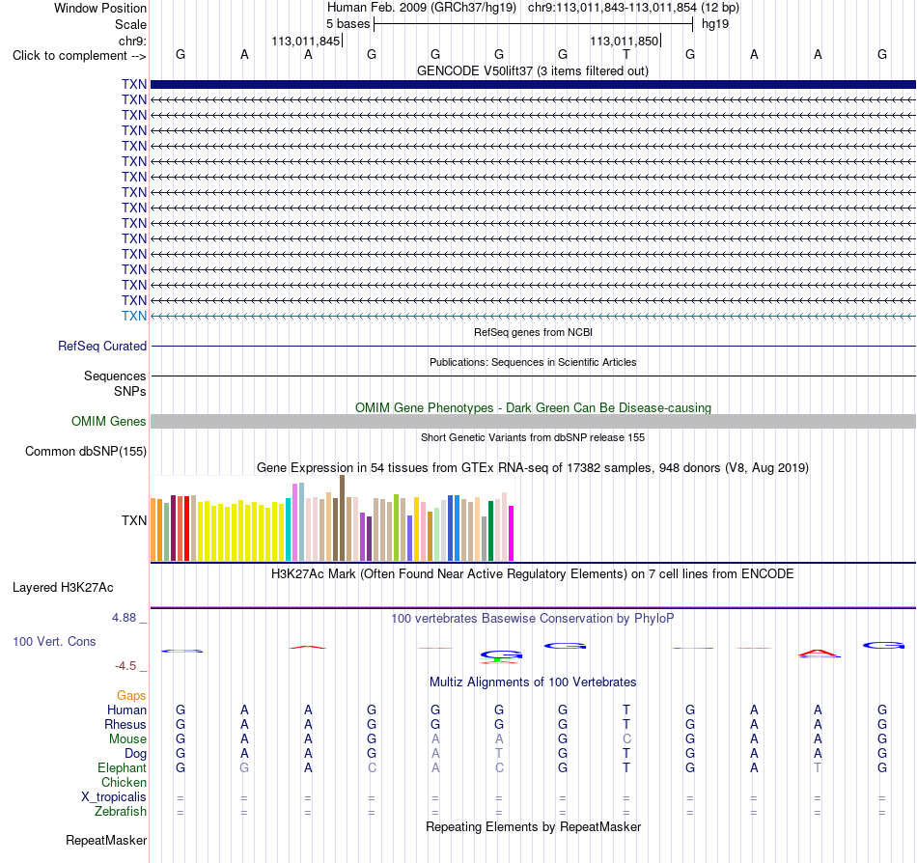
Task: Select the Dog species label
Action: point(135,754)
